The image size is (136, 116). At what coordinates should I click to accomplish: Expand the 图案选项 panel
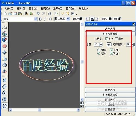pos(110,90)
